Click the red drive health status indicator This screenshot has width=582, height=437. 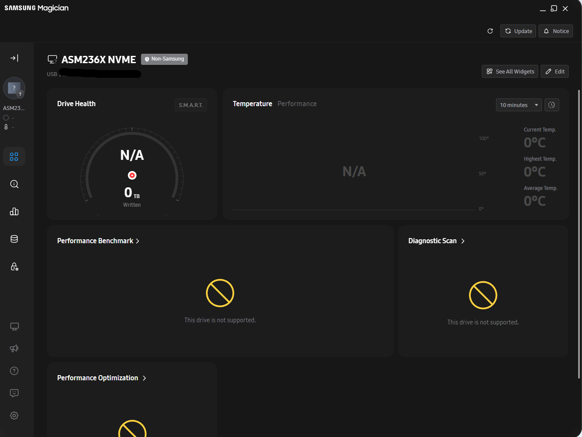pos(132,175)
